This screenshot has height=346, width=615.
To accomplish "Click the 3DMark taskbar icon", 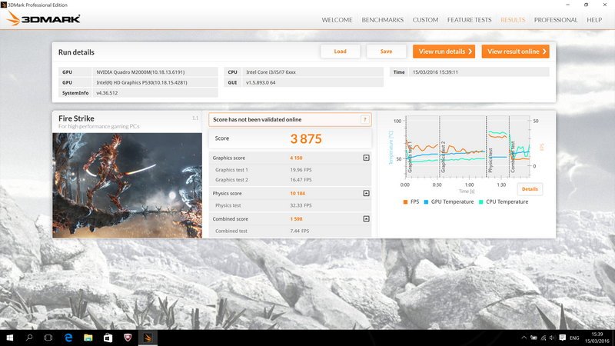I will point(148,338).
